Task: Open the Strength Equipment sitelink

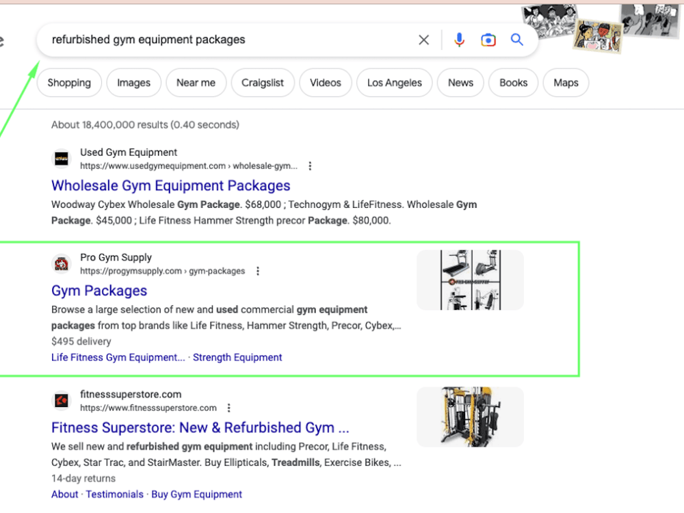Action: 237,358
